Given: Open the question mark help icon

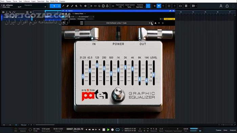Looking at the screenshot, I should pos(175,6).
